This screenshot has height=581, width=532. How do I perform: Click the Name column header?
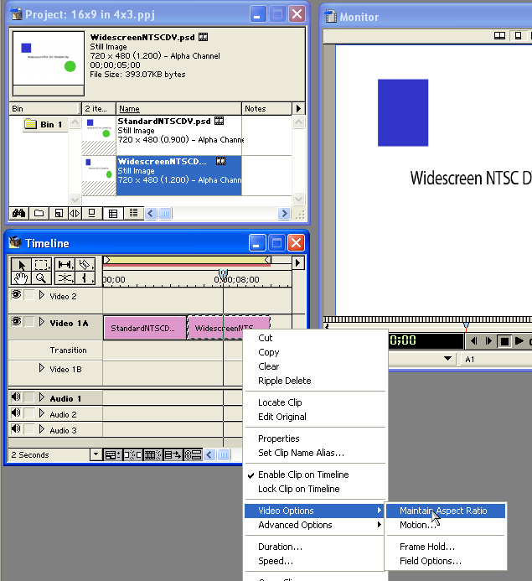[129, 109]
